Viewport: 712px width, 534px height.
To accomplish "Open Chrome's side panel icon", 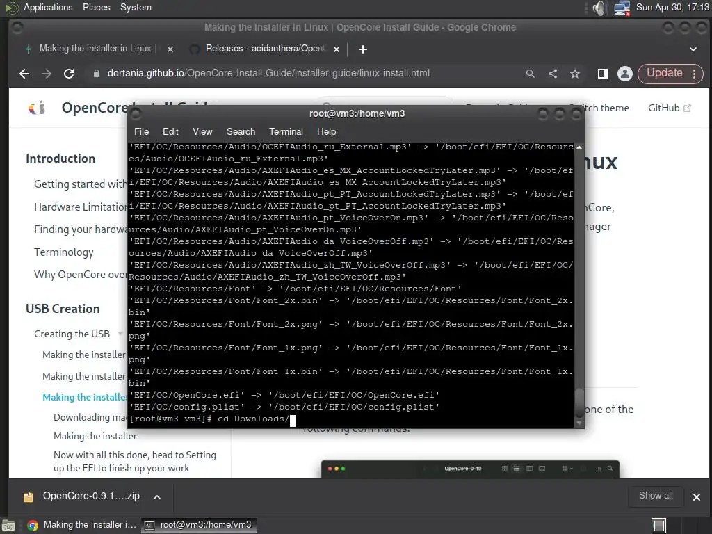I will point(603,74).
